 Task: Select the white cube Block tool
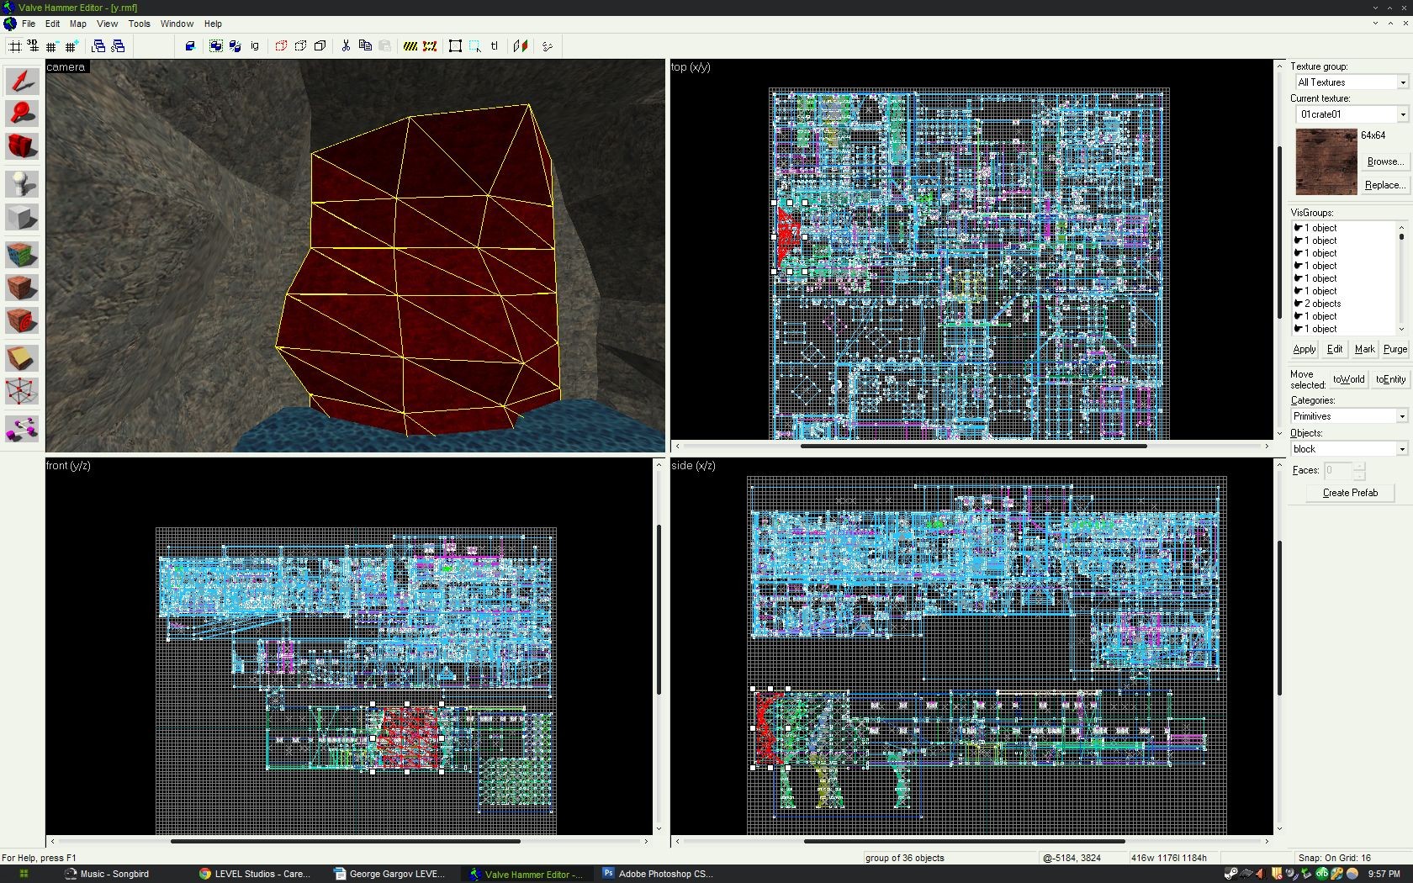coord(22,218)
